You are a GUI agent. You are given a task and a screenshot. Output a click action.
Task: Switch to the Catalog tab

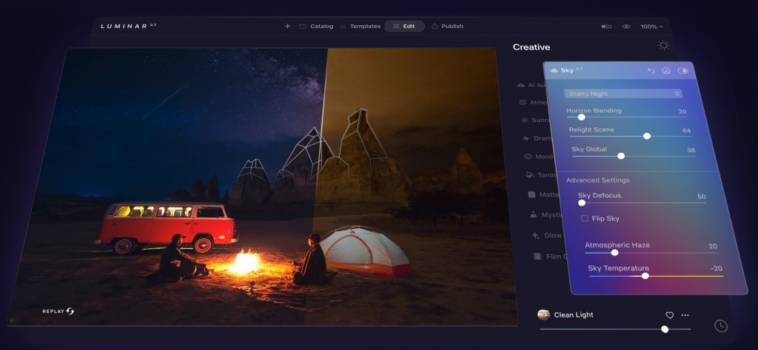pyautogui.click(x=316, y=27)
